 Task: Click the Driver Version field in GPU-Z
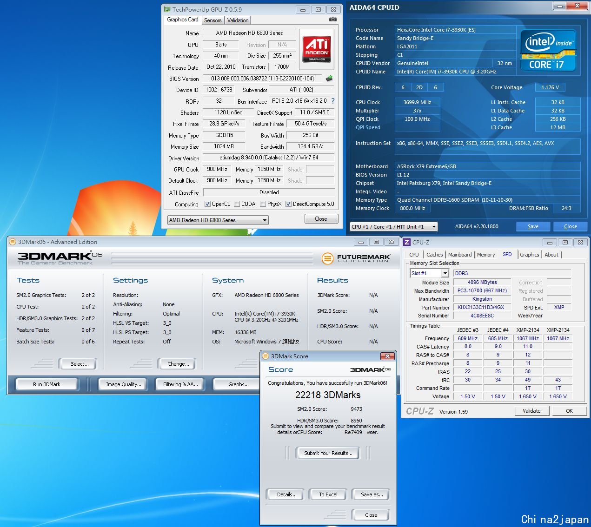pyautogui.click(x=269, y=158)
